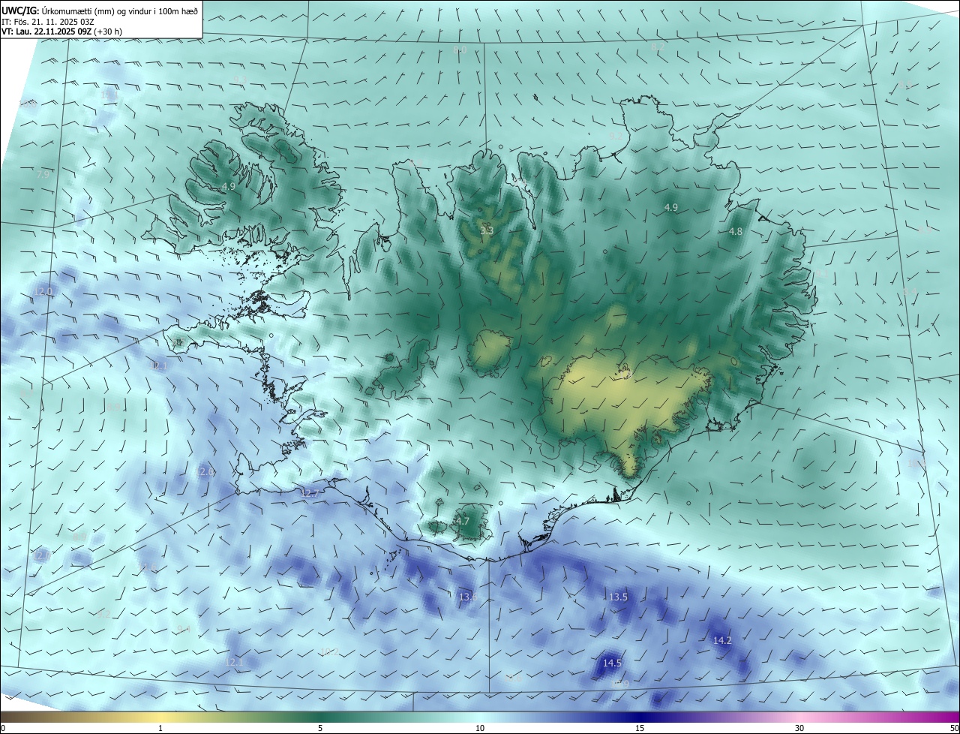This screenshot has width=960, height=734.
Task: Click the 4.9 value in northeast Iceland
Action: pos(671,207)
